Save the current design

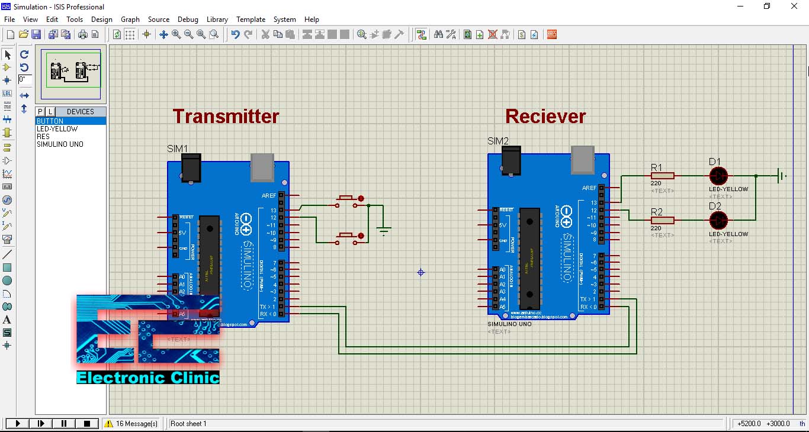tap(36, 34)
